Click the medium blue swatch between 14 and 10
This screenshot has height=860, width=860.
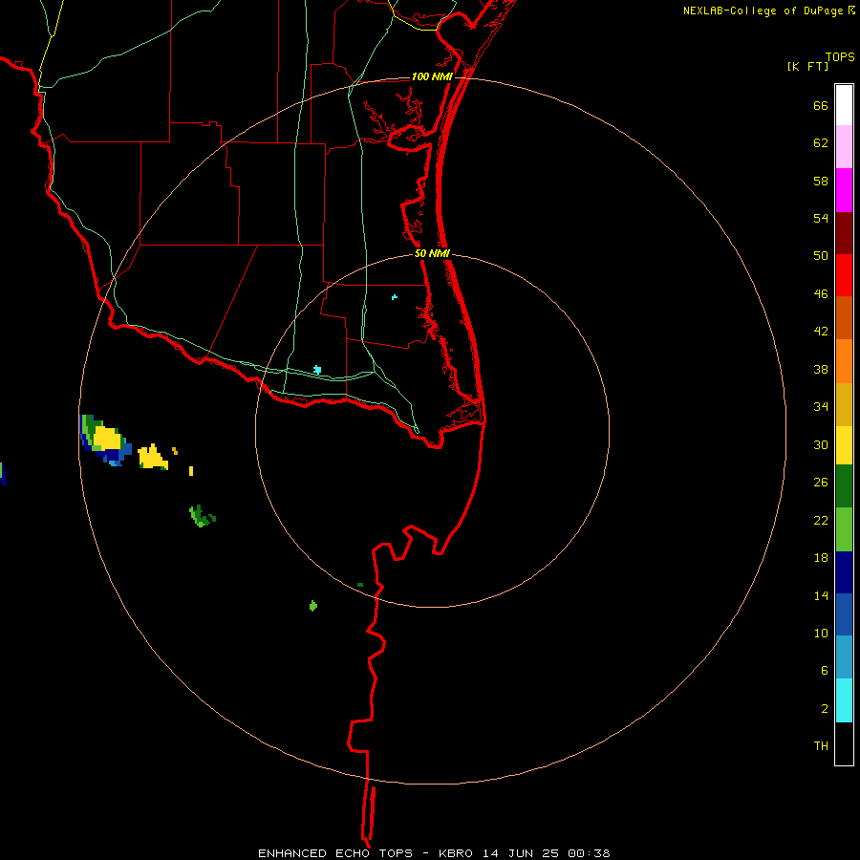point(844,614)
